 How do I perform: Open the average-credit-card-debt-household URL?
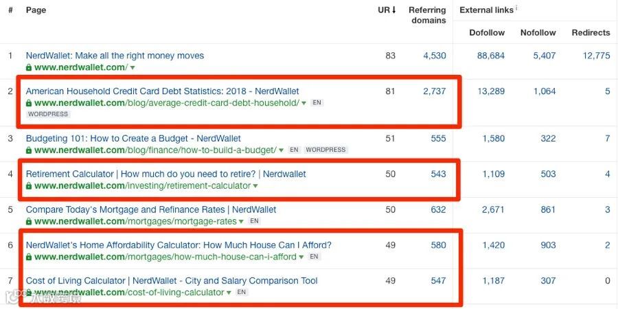[x=167, y=103]
